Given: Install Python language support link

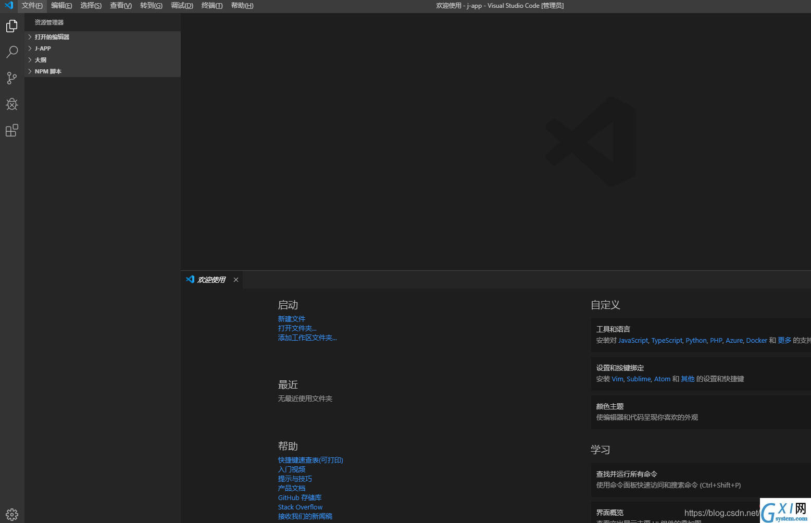Looking at the screenshot, I should (696, 340).
